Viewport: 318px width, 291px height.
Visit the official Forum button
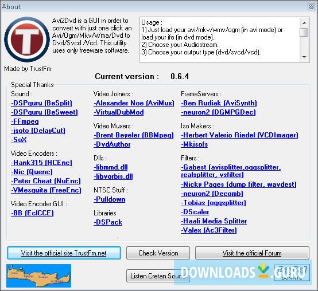tap(252, 253)
